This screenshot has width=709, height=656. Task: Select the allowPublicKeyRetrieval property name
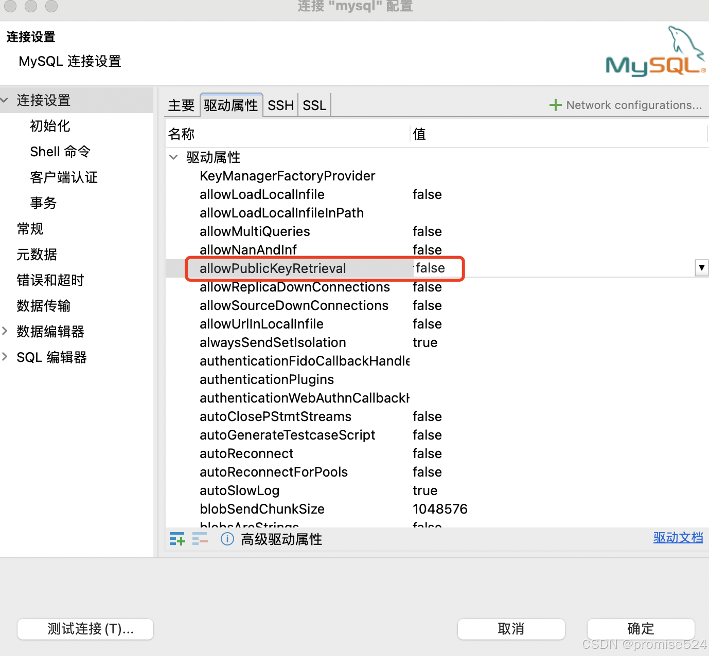tap(273, 268)
